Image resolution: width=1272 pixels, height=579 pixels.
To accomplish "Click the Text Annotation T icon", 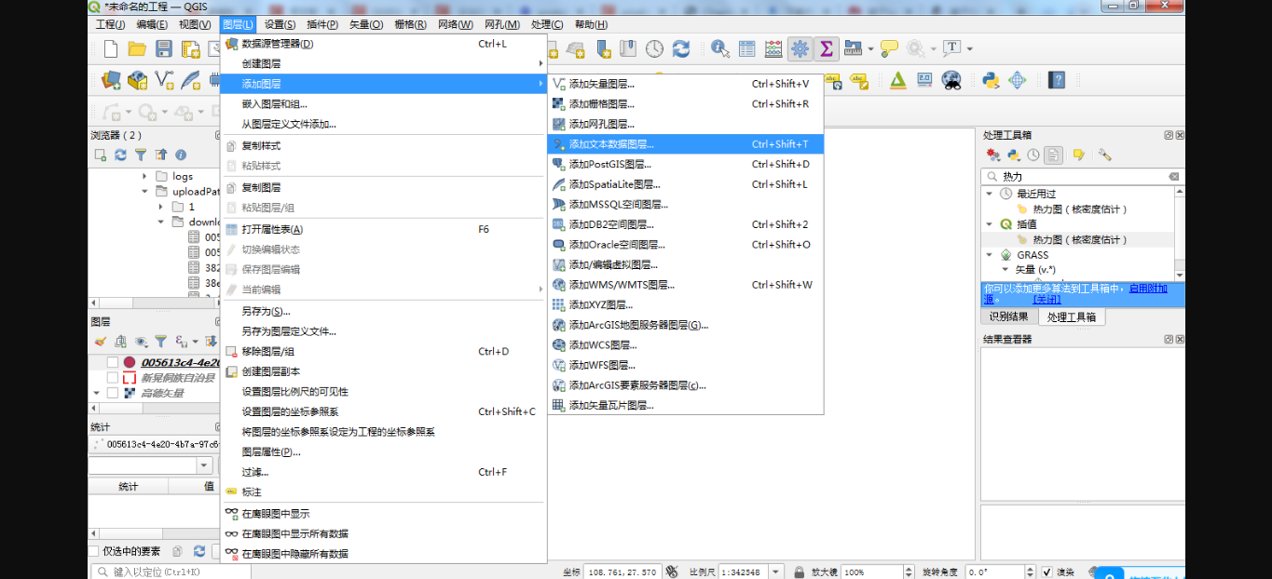I will [x=951, y=48].
